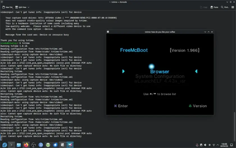This screenshot has width=236, height=148.
Task: Expand hidden system tray icons
Action: pos(218,145)
